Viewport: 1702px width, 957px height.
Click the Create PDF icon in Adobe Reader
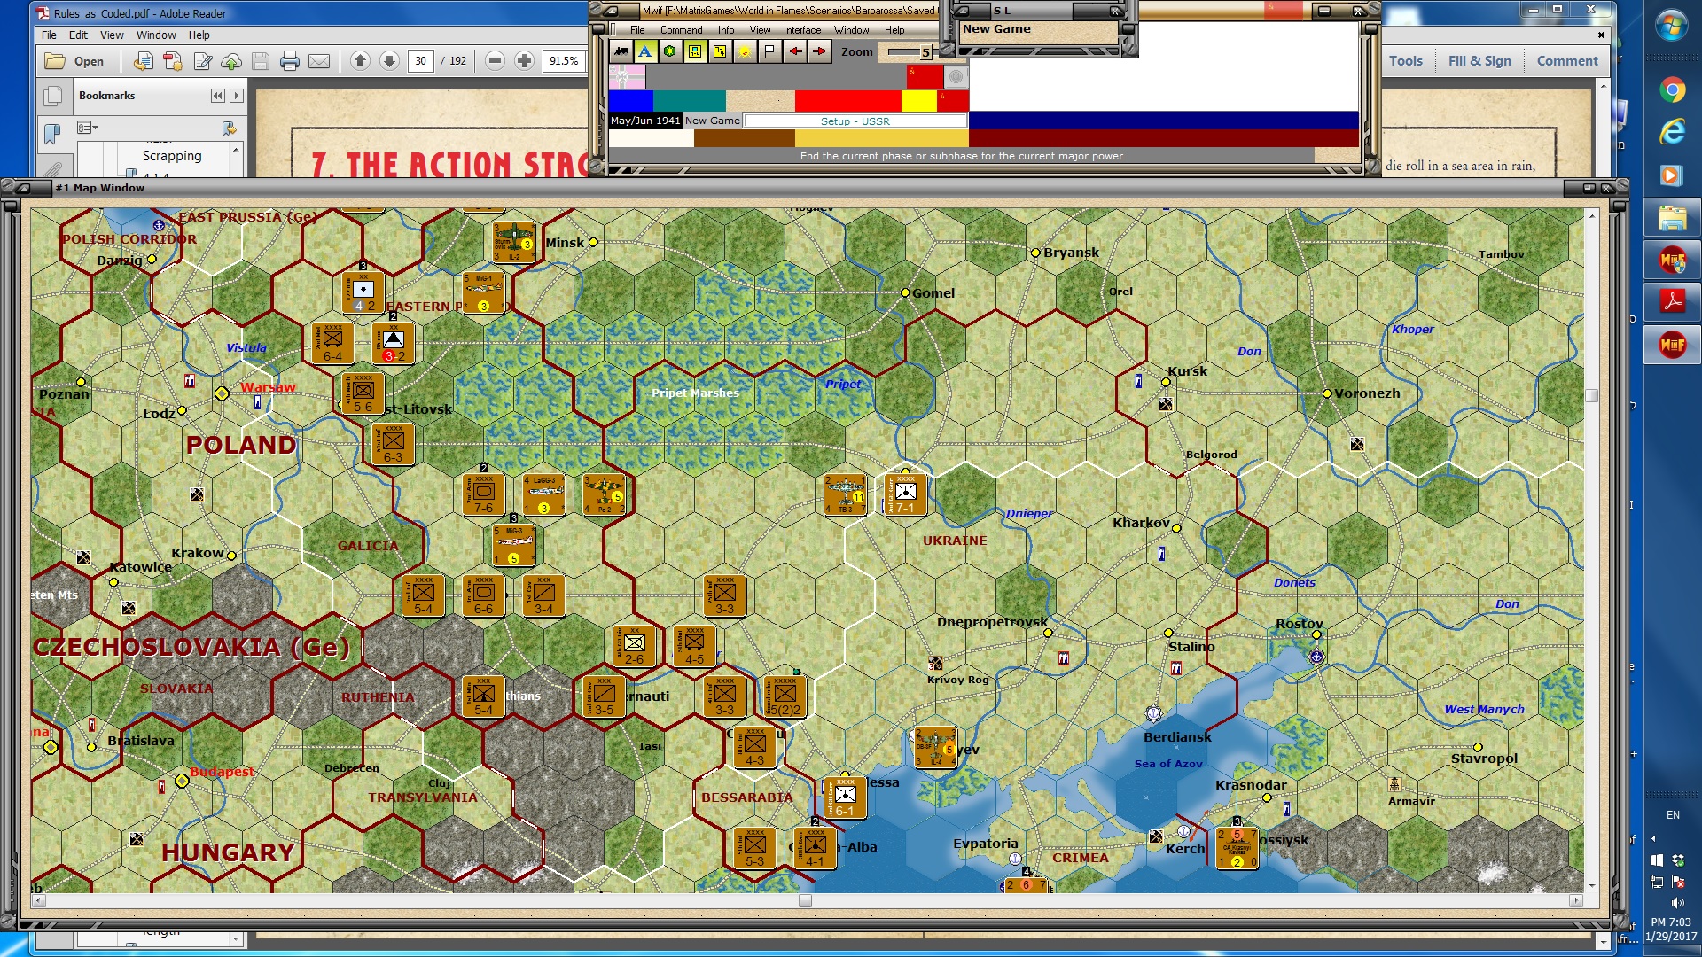(144, 61)
